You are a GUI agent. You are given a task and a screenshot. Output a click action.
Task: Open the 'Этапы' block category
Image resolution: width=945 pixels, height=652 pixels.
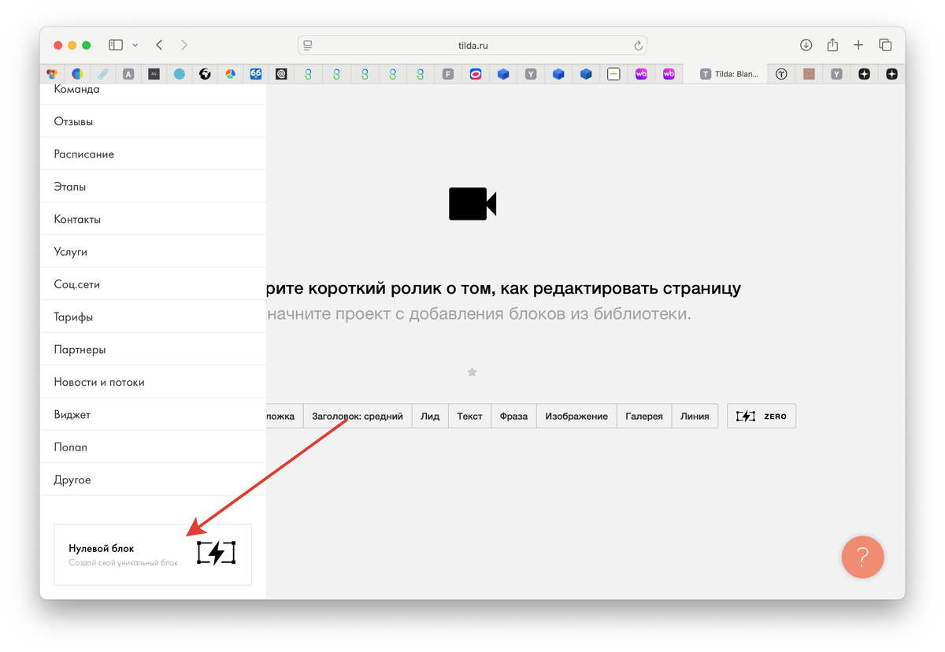point(153,187)
